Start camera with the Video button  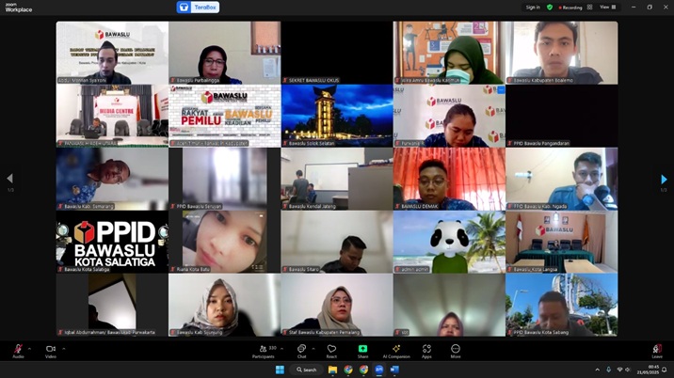[51, 351]
